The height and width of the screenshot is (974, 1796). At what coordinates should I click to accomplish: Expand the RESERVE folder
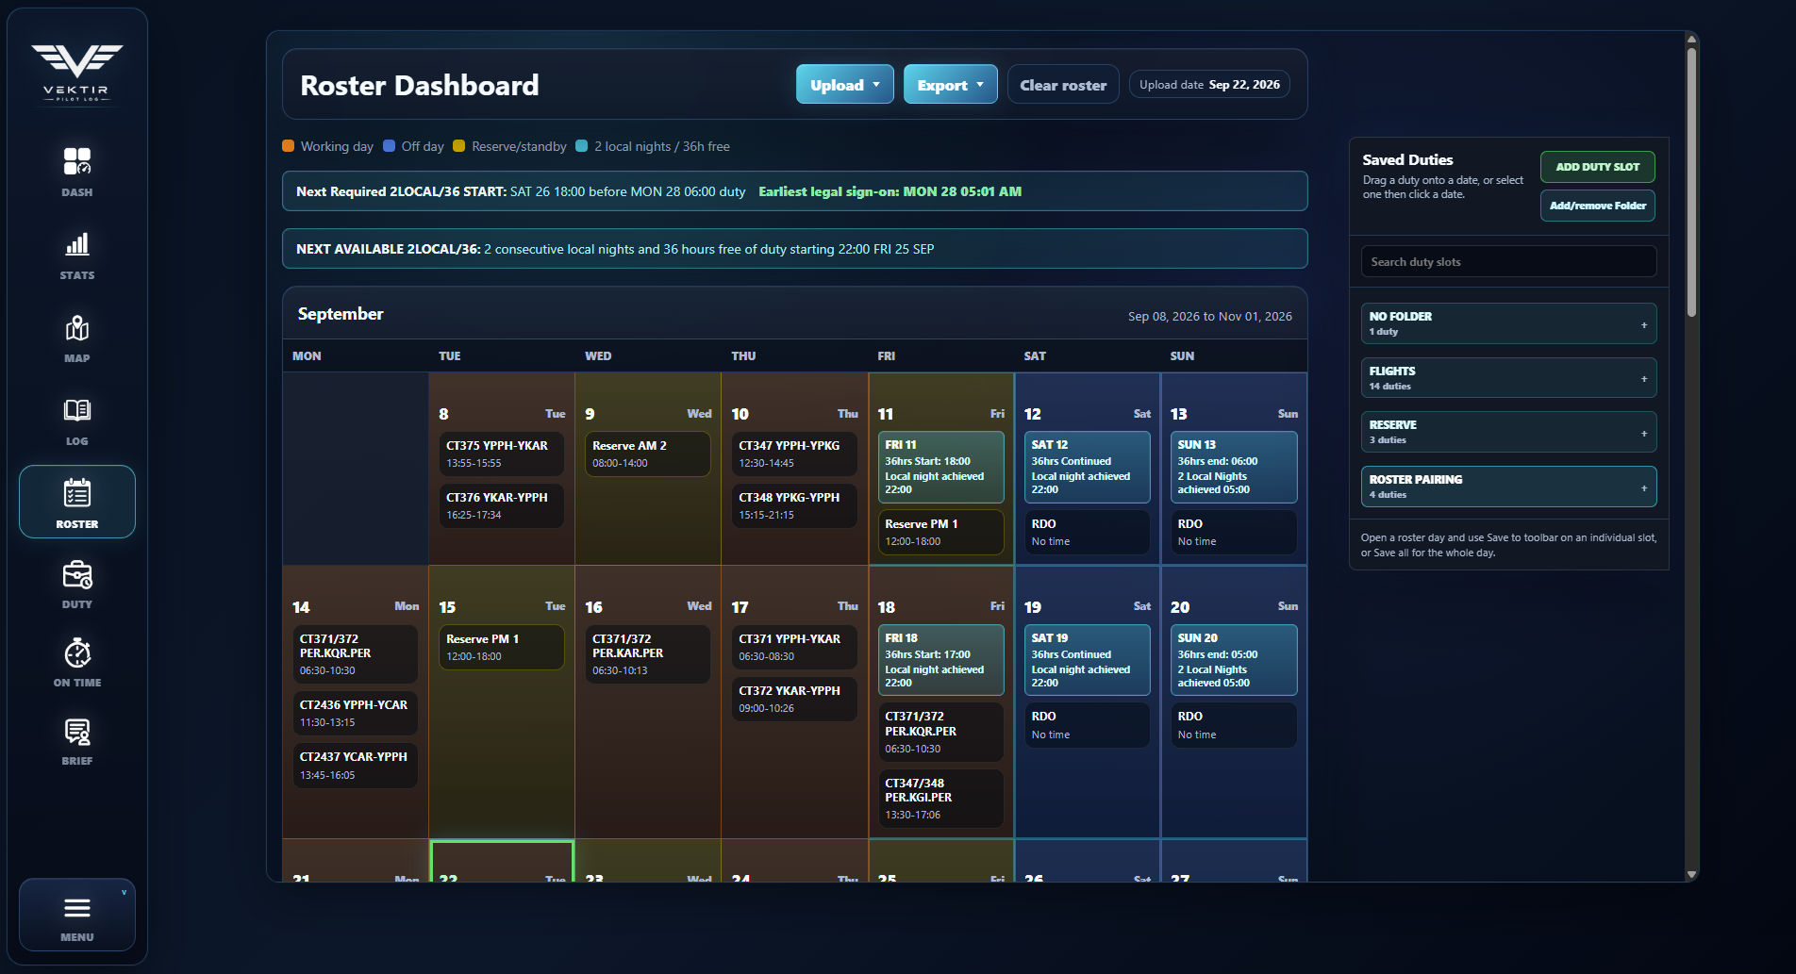(x=1508, y=433)
